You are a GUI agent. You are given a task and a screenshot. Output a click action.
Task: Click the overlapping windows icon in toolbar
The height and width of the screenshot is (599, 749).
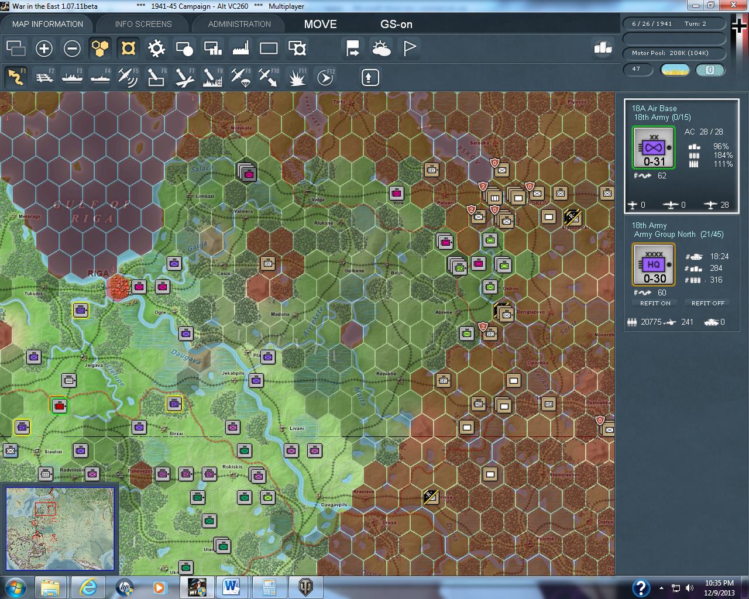[16, 48]
